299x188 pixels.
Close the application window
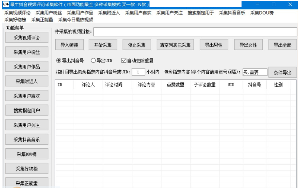coord(290,4)
